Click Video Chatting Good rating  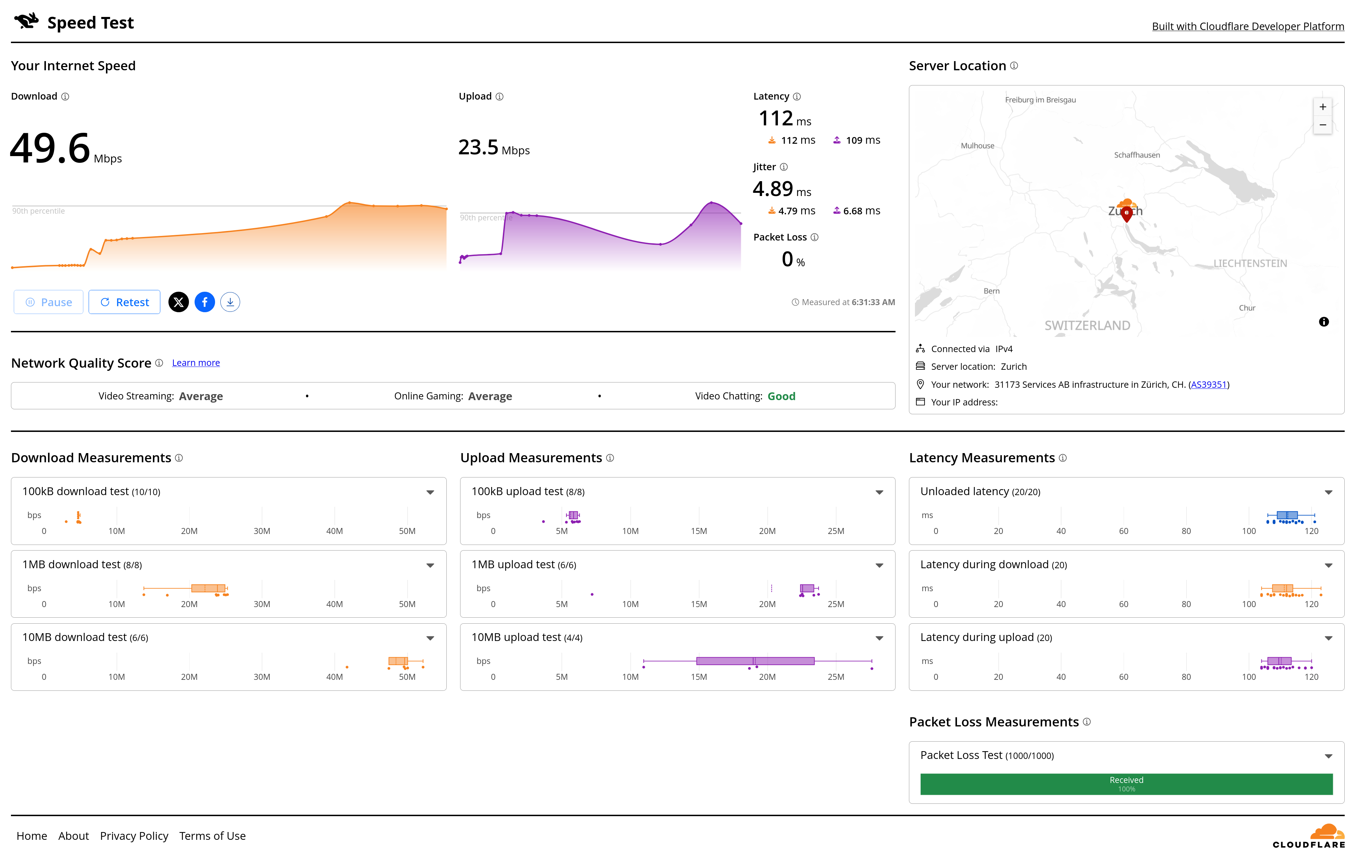745,396
